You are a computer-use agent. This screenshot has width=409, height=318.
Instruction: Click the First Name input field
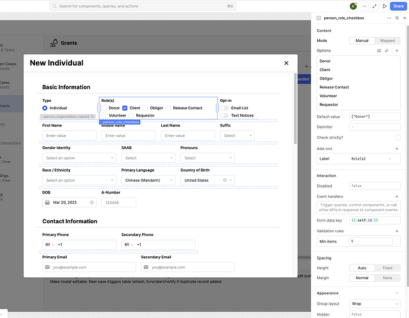point(69,135)
